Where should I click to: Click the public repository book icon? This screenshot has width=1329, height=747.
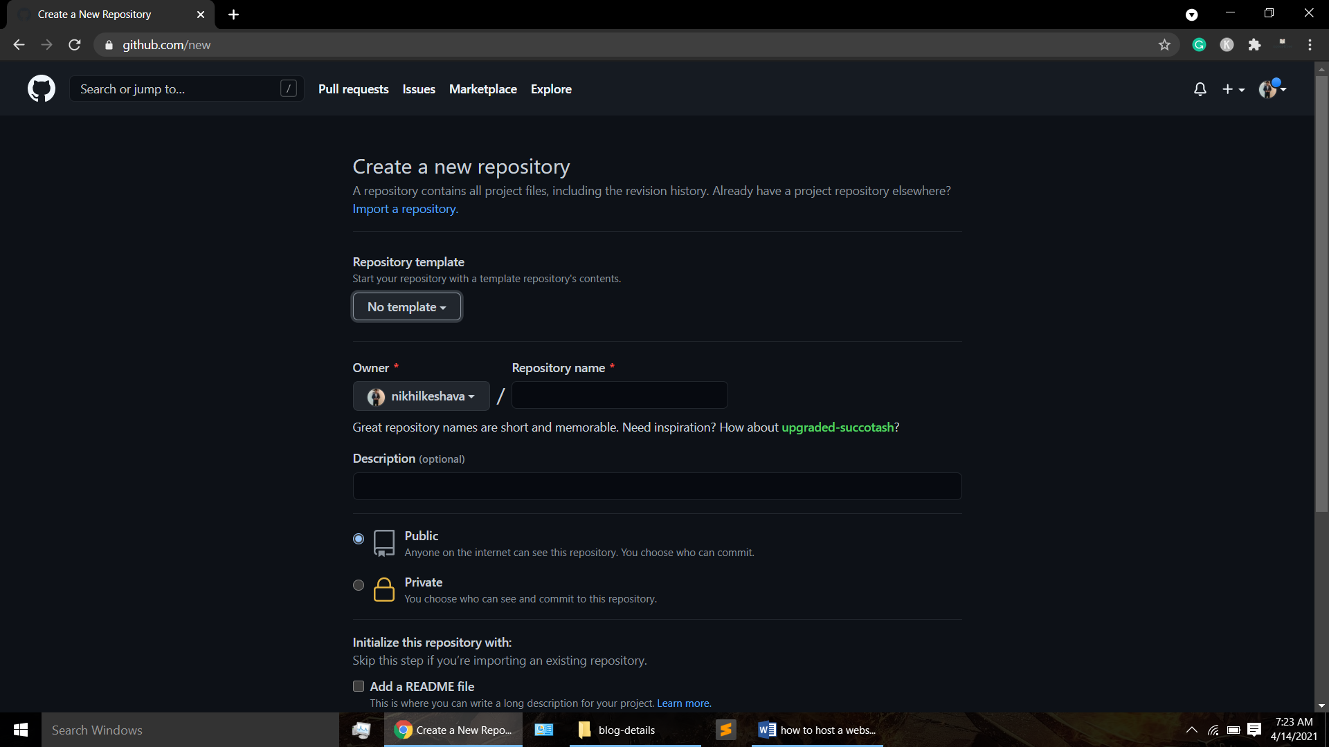[x=384, y=543]
